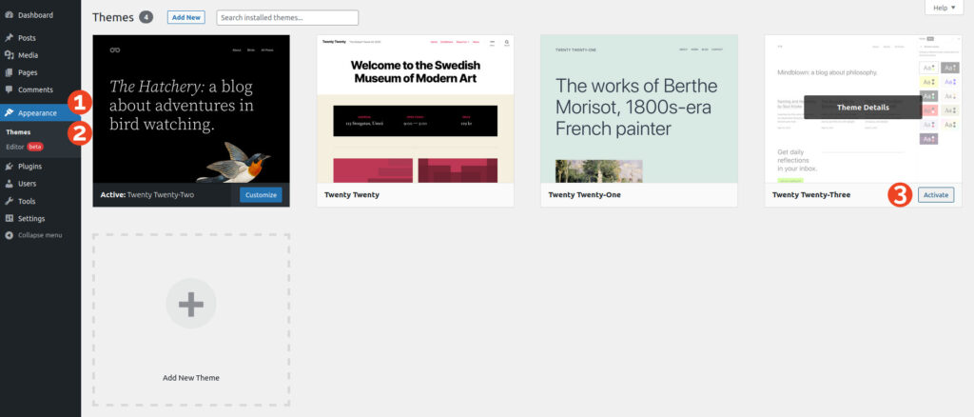Select the Twenty Twenty-One theme screenshot

(639, 109)
